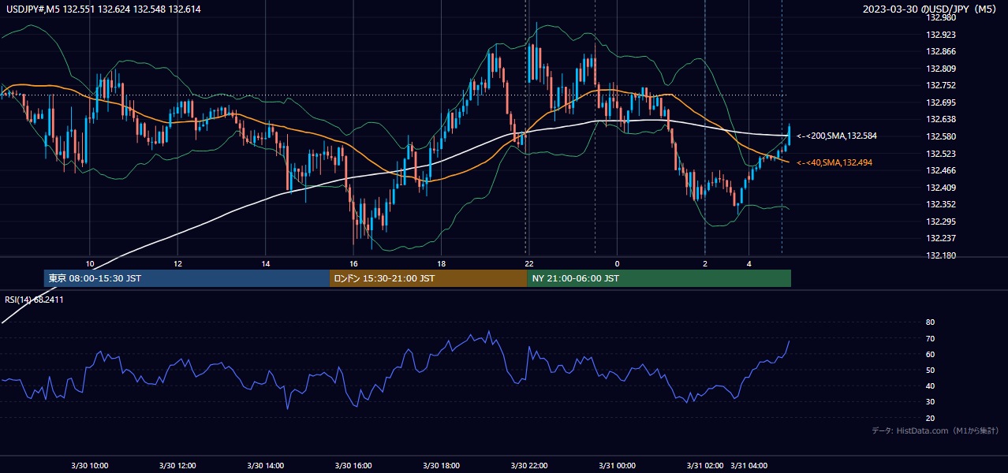This screenshot has width=1008, height=473.
Task: Click price axis label 132.295
Action: (941, 222)
